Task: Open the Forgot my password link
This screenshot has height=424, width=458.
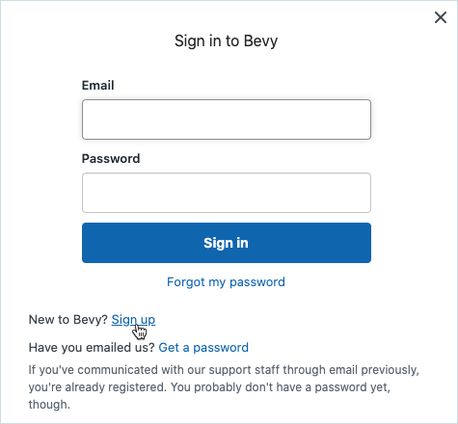Action: tap(226, 282)
